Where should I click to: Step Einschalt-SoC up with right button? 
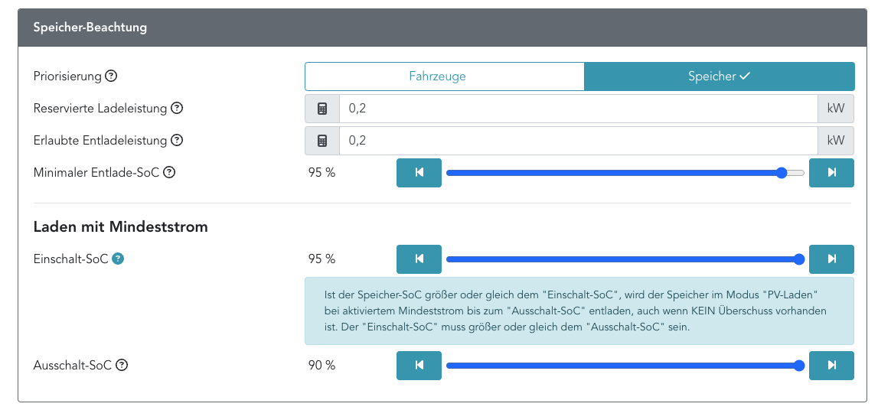[x=831, y=259]
